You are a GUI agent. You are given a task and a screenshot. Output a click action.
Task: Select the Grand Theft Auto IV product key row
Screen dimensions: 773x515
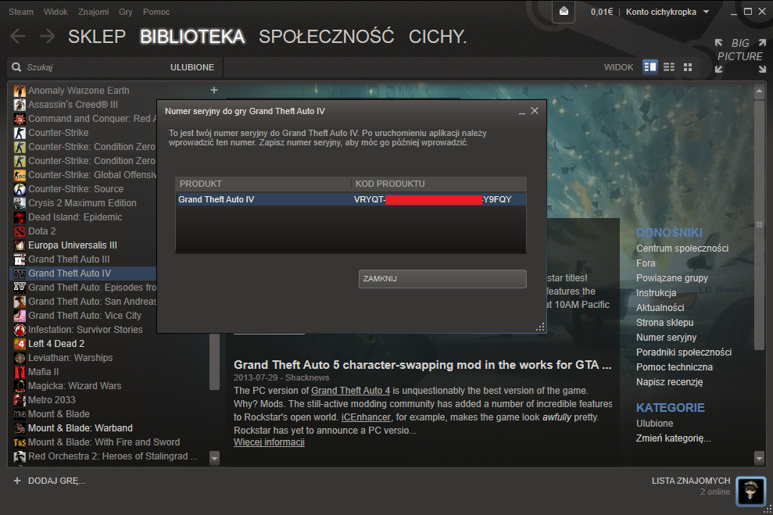point(351,199)
